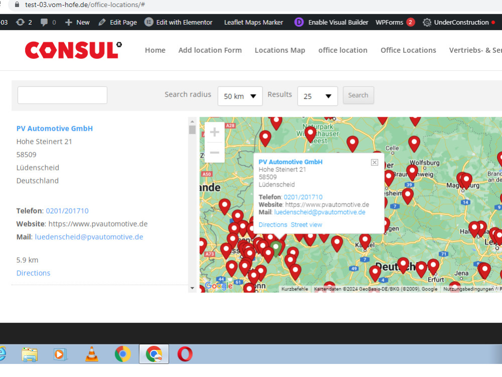The height and width of the screenshot is (377, 502).
Task: Click results list scrollbar up arrow
Action: point(192,122)
